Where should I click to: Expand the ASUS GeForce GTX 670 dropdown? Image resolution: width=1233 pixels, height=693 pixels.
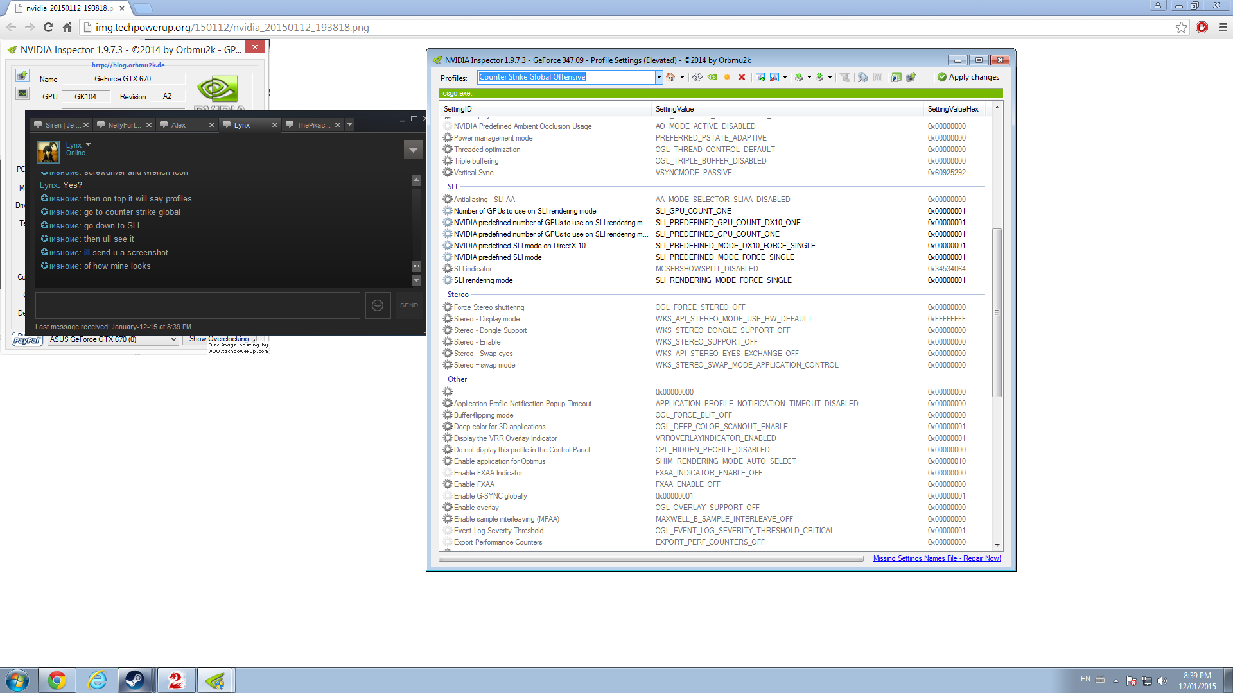173,339
